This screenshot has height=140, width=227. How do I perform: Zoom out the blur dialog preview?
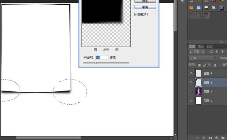[95, 50]
